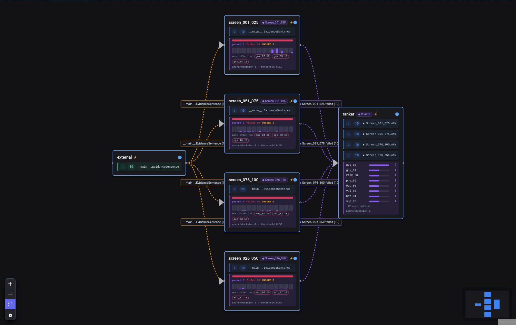Click the Screen_001_025.failed (10) edge label
This screenshot has width=516, height=325.
(x=321, y=104)
